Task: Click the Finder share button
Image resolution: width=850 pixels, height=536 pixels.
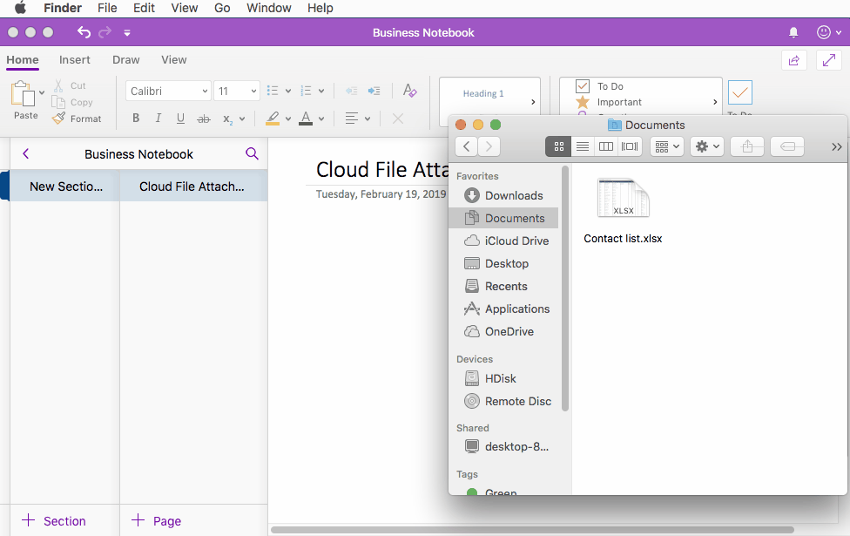Action: (x=747, y=146)
